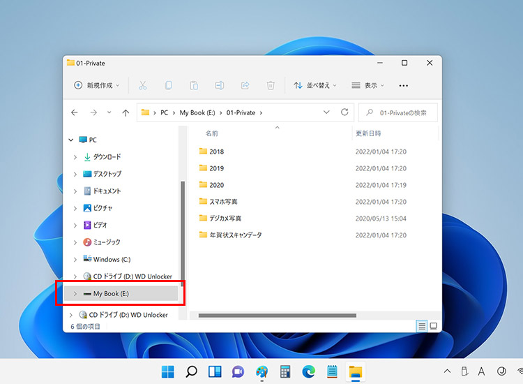Click the 新規作成 new button
The height and width of the screenshot is (384, 523).
[x=97, y=85]
